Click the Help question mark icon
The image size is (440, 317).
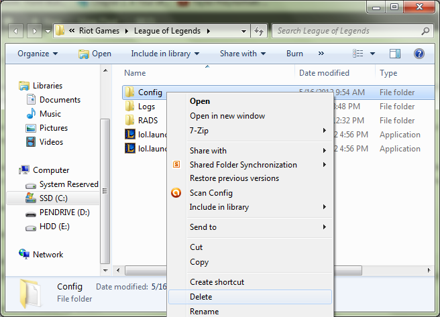click(x=419, y=54)
